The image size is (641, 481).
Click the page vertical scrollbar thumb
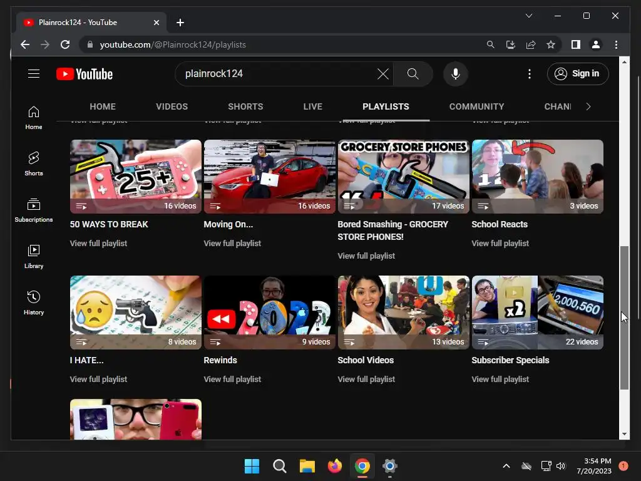624,318
